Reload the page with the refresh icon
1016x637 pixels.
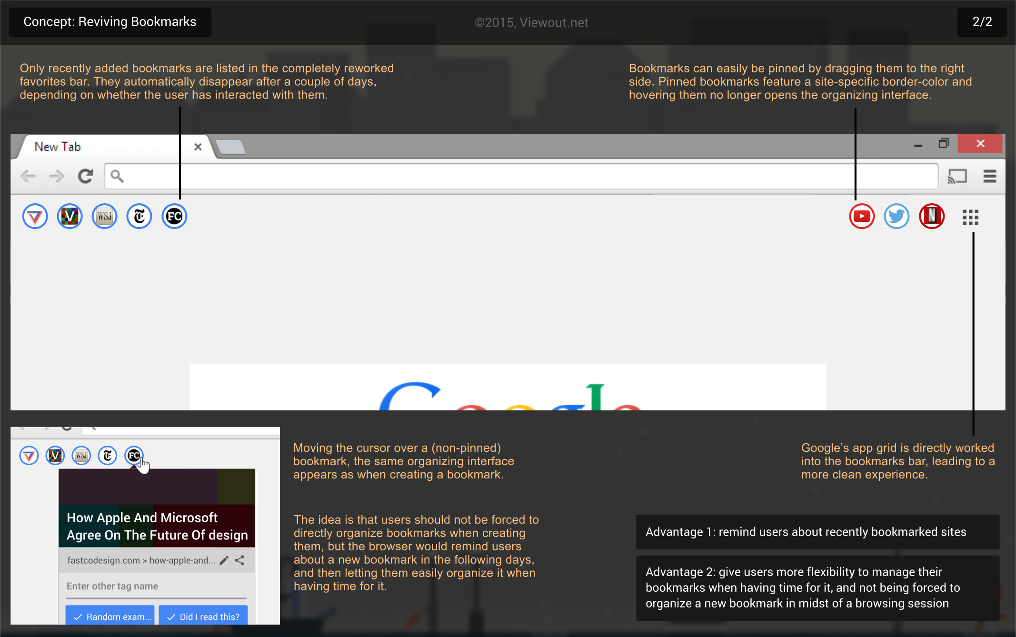point(86,177)
